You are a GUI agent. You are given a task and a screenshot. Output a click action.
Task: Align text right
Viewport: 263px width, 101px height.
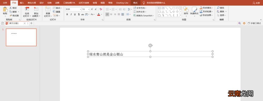[x=115, y=14]
